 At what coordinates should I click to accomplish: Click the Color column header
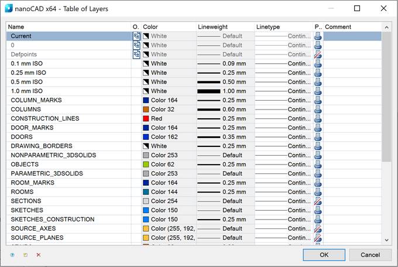(169, 27)
